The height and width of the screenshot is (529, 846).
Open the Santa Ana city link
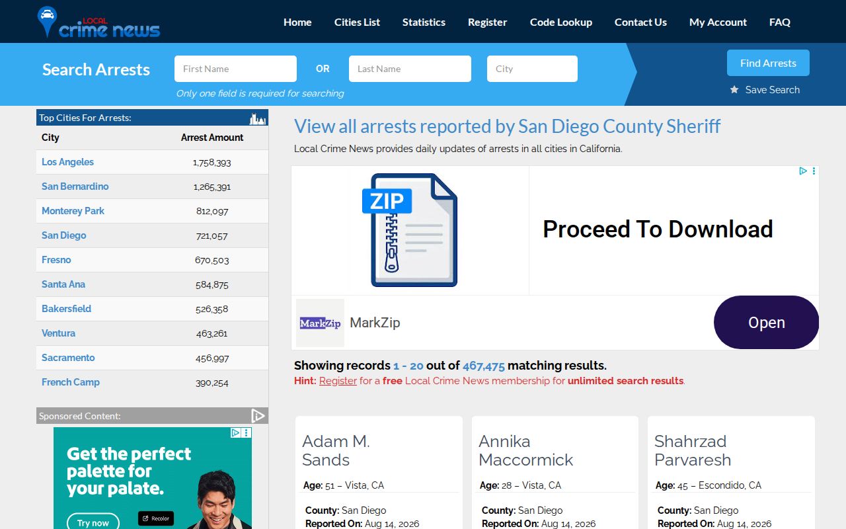point(63,284)
